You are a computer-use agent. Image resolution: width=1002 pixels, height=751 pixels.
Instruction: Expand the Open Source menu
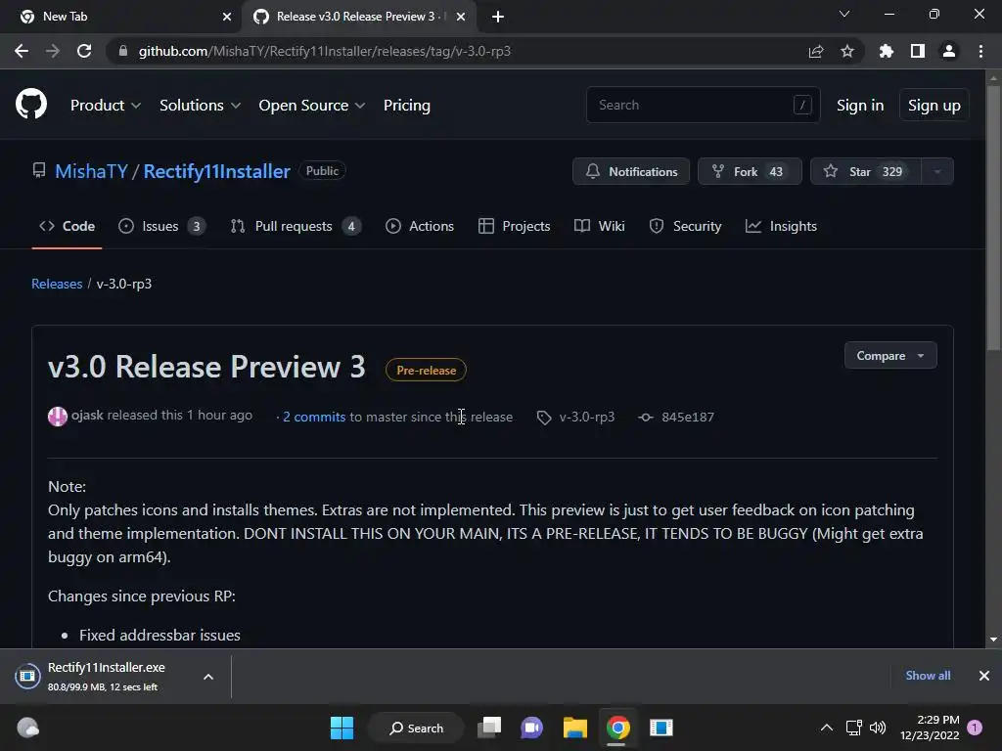[x=312, y=106]
